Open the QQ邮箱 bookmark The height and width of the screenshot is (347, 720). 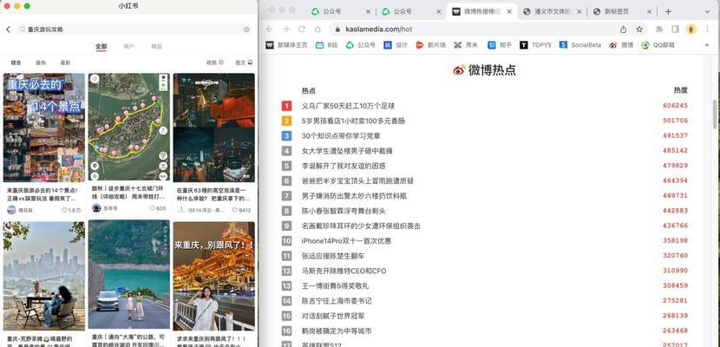click(658, 45)
